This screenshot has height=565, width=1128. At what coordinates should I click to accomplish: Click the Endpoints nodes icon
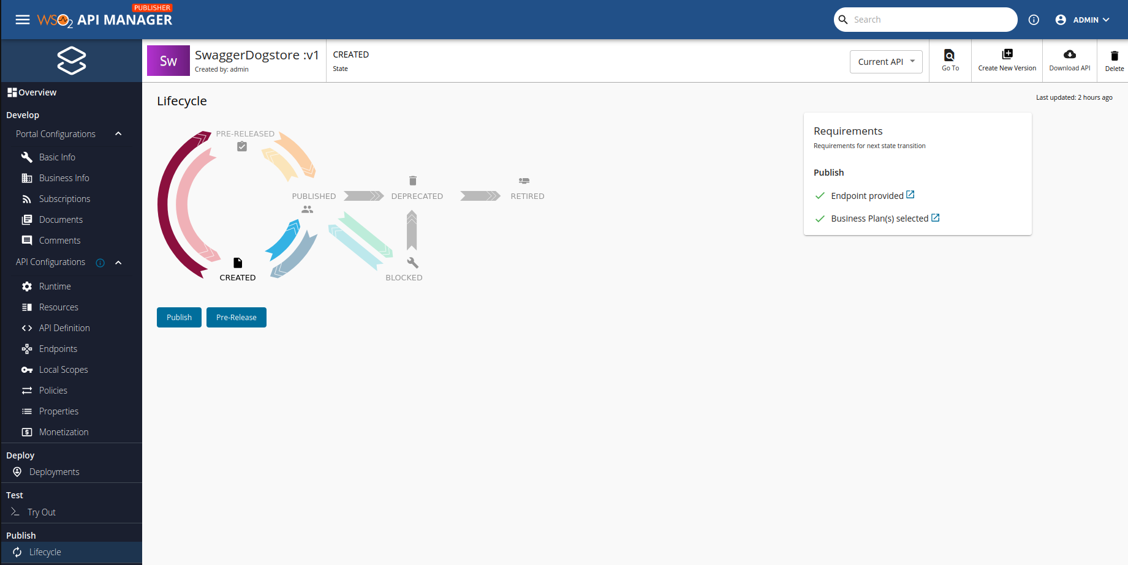27,349
